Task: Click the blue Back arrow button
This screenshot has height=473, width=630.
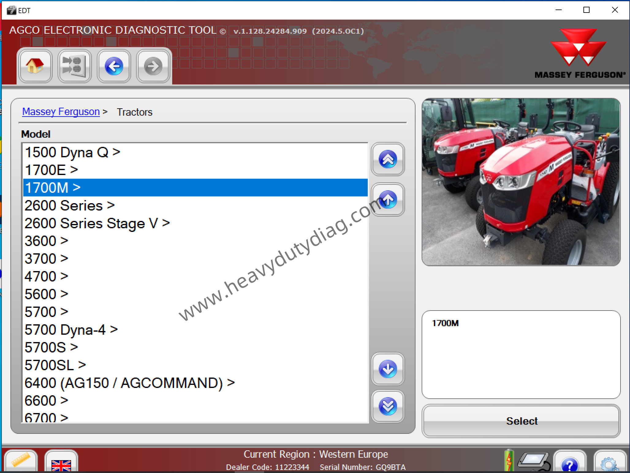Action: [x=114, y=66]
